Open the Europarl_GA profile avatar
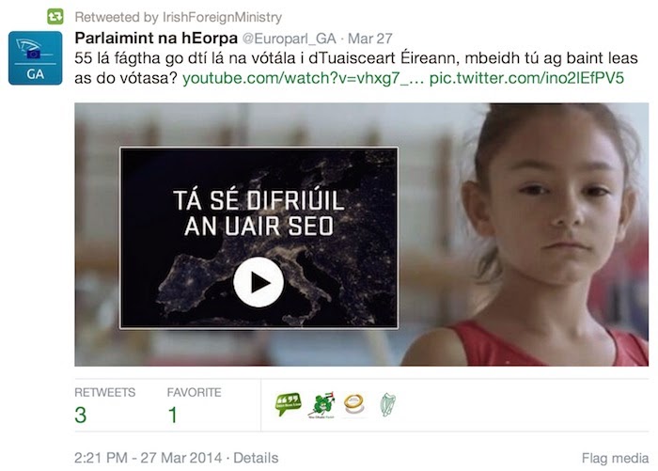This screenshot has height=471, width=658. (36, 58)
